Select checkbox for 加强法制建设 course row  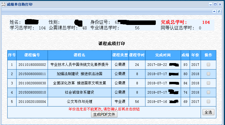pyautogui.click(x=208, y=74)
